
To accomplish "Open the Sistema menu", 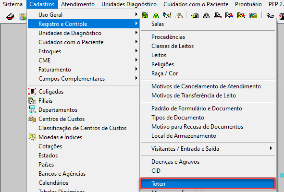I will coord(12,4).
